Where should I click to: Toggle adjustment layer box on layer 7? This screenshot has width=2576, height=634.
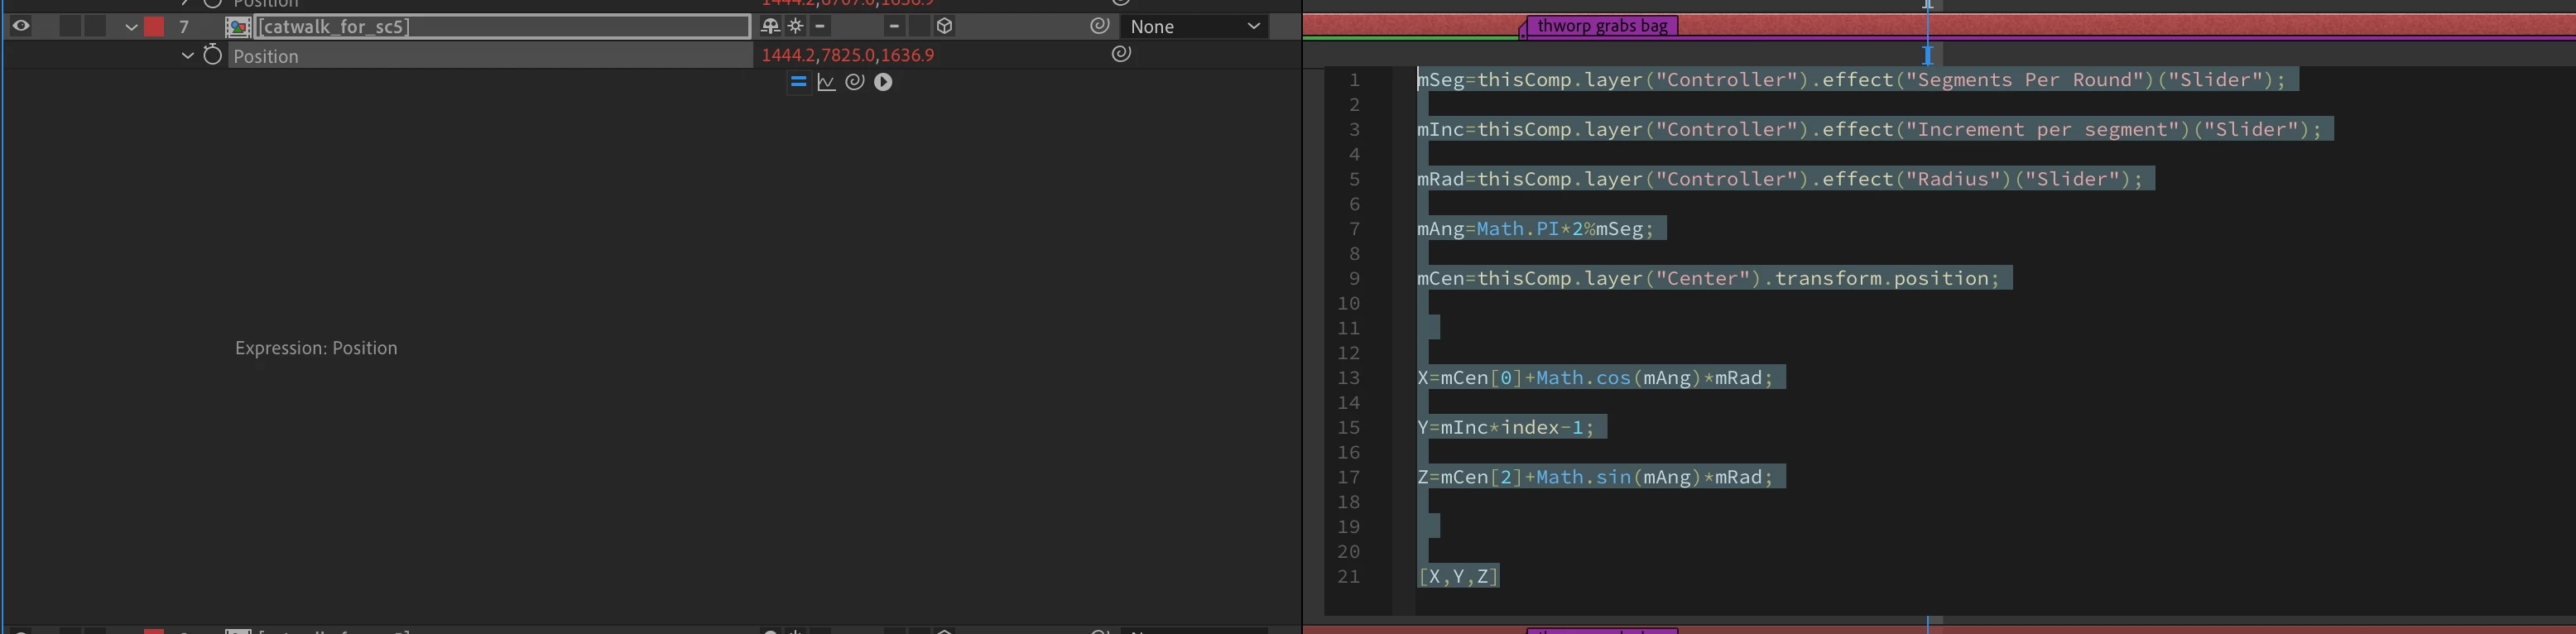(920, 26)
